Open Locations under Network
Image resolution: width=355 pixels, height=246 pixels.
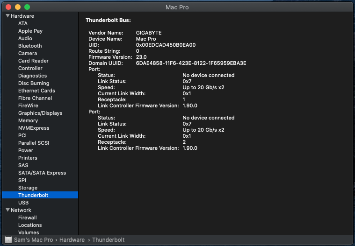30,225
